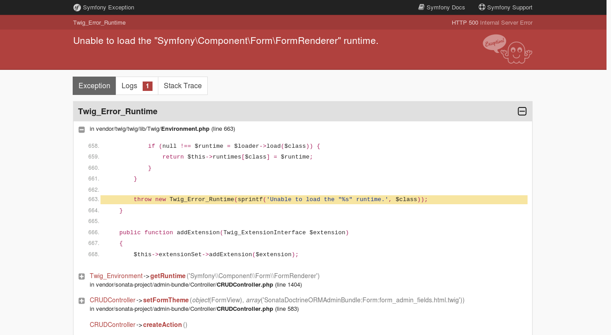611x335 pixels.
Task: Click Twig_Error_Runtime label in red header bar
Action: tap(99, 22)
